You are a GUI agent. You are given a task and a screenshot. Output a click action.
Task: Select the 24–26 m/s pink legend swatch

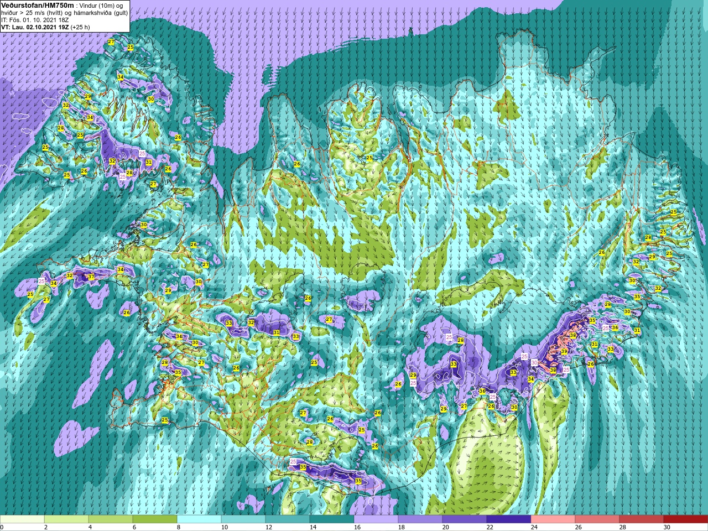click(553, 519)
